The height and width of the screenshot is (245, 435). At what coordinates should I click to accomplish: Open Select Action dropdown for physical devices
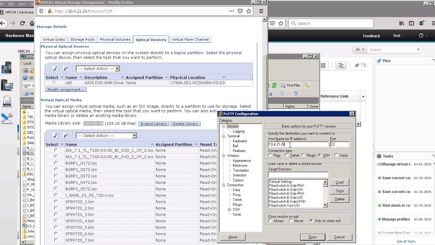(98, 69)
